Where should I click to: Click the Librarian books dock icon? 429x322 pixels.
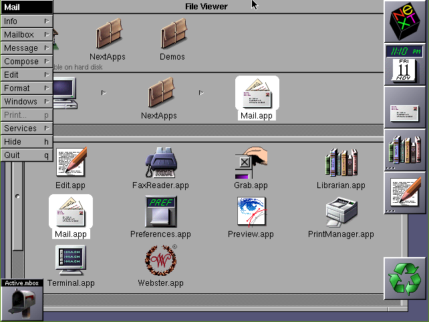(x=405, y=150)
